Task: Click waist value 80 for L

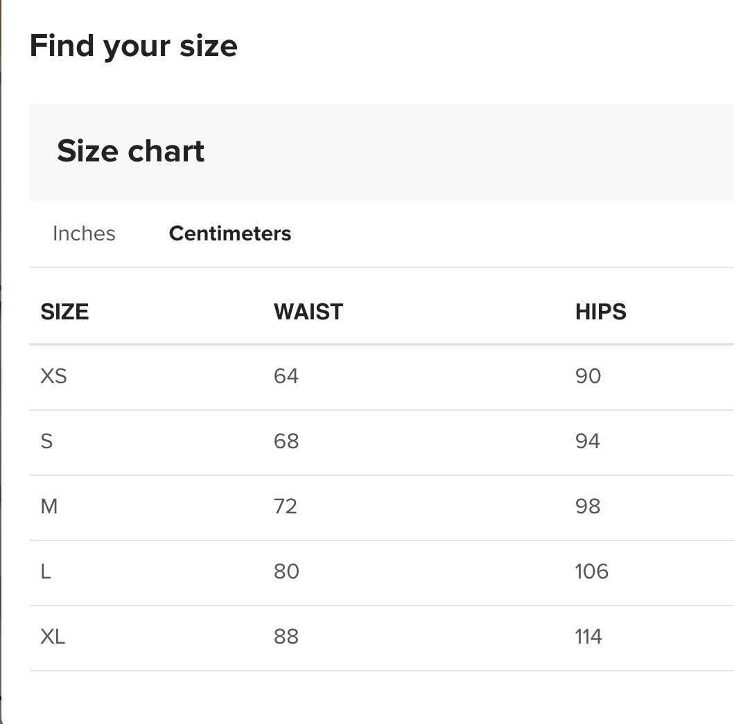Action: [286, 572]
